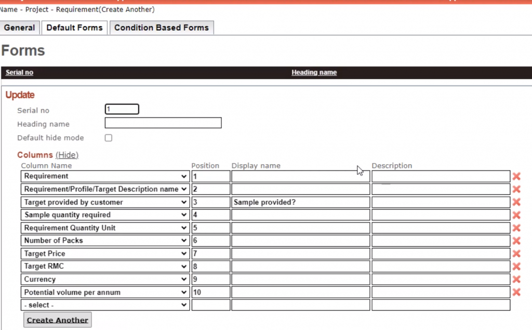
Task: Click the Hide link next to Columns
Action: click(67, 155)
